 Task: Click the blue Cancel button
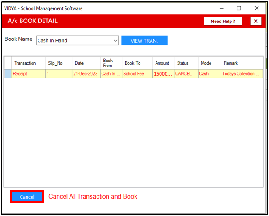tap(27, 197)
